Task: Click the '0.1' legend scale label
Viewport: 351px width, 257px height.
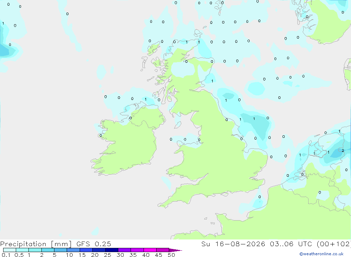Action: point(6,255)
